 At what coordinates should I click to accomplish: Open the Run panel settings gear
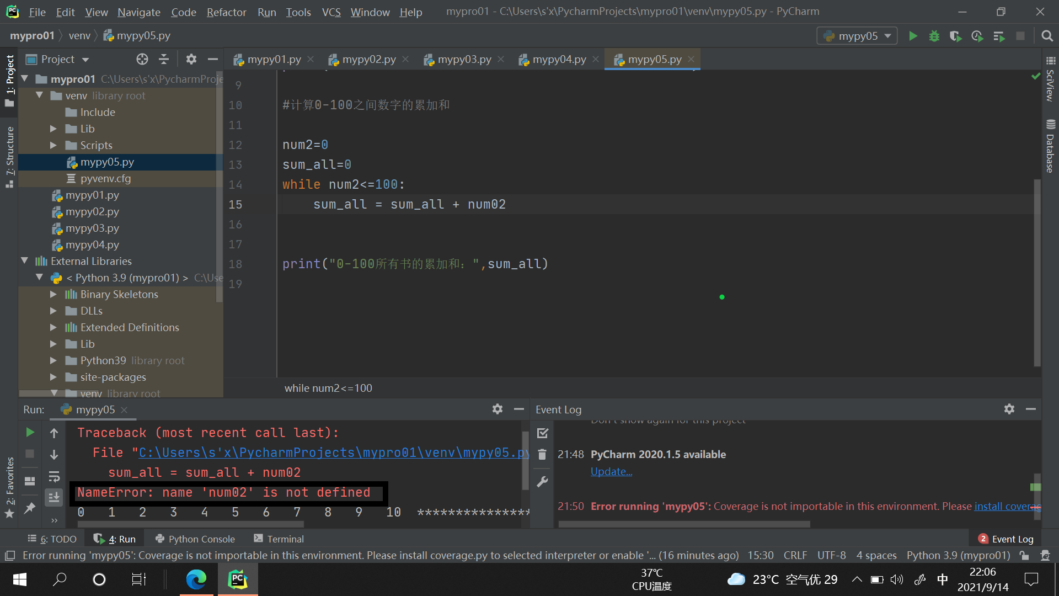[x=498, y=409]
